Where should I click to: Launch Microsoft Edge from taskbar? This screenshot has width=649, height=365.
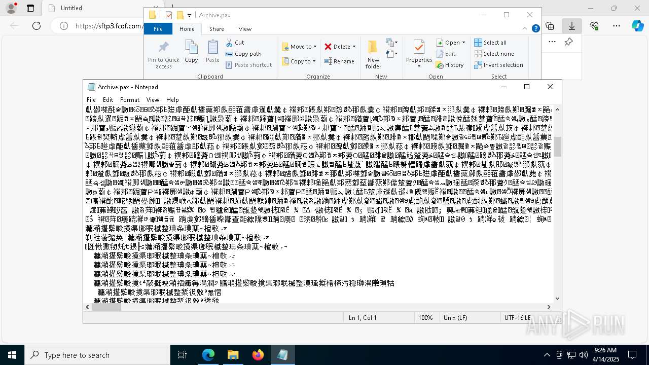click(208, 355)
